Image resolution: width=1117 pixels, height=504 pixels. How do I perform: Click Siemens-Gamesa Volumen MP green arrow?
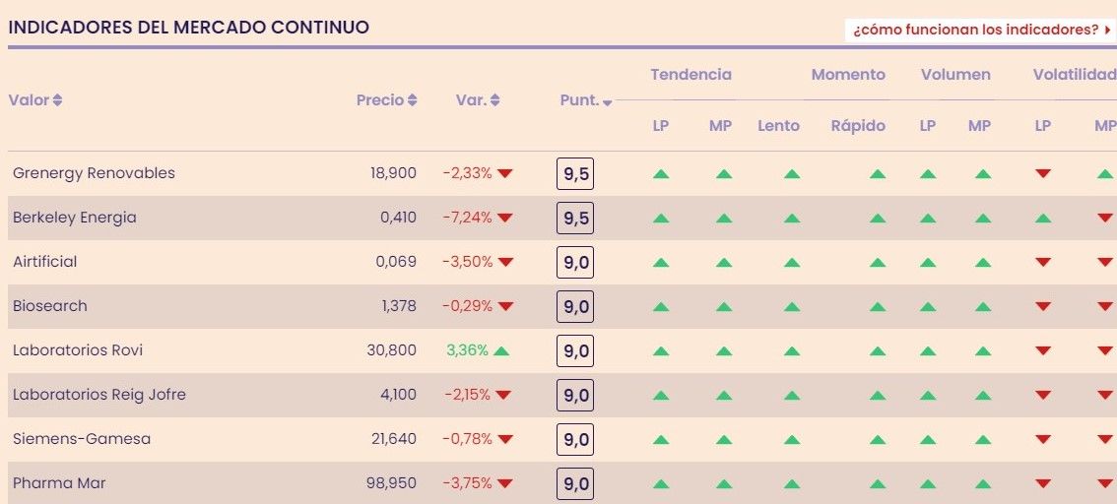(x=982, y=440)
